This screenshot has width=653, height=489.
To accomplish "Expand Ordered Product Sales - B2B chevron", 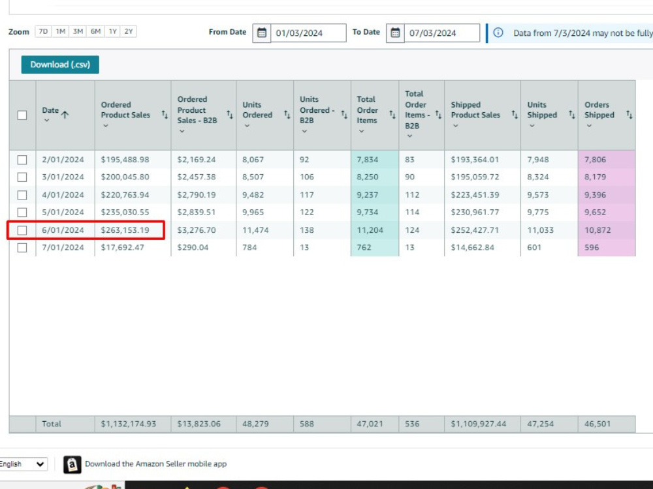I will coord(182,132).
